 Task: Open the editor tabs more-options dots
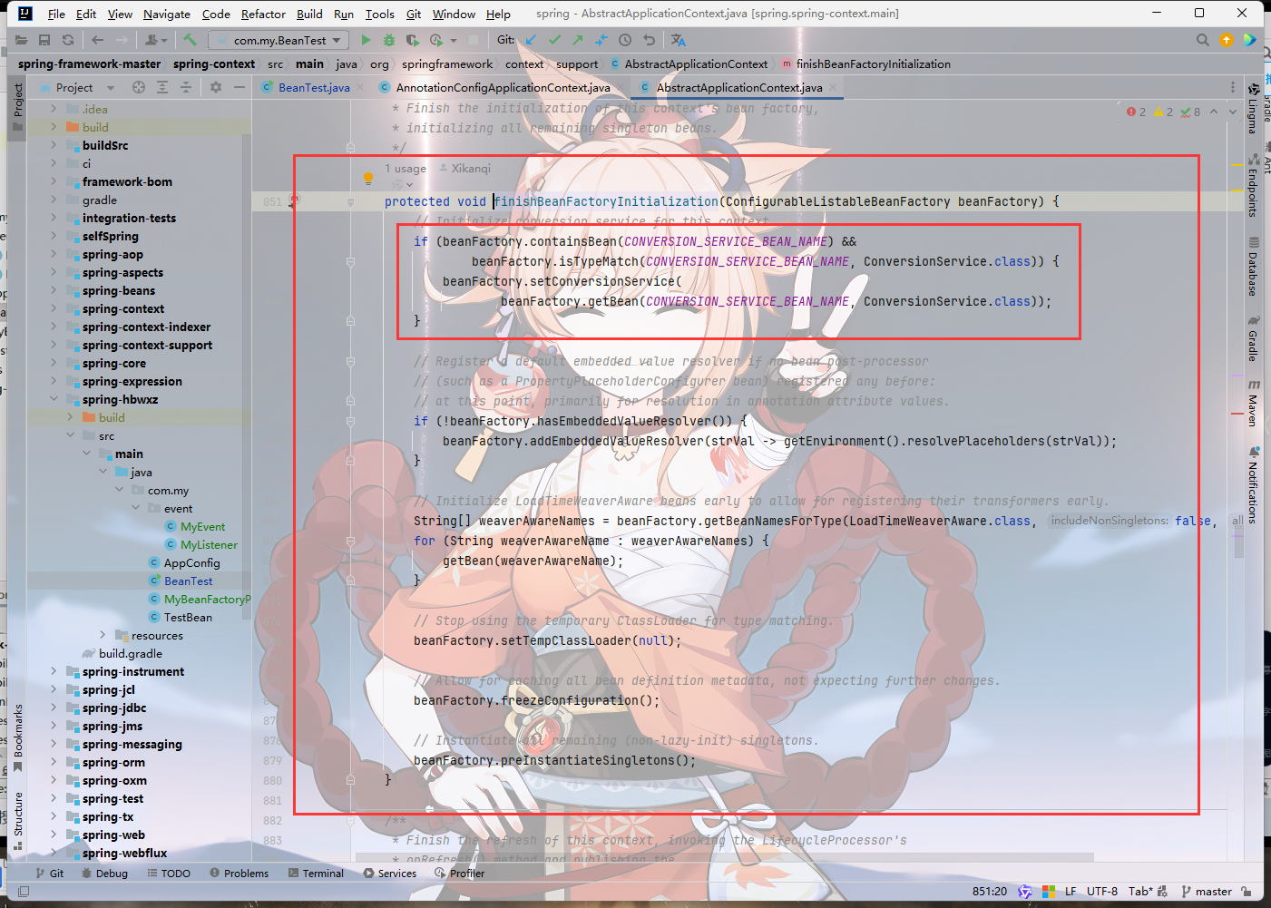coord(1232,87)
